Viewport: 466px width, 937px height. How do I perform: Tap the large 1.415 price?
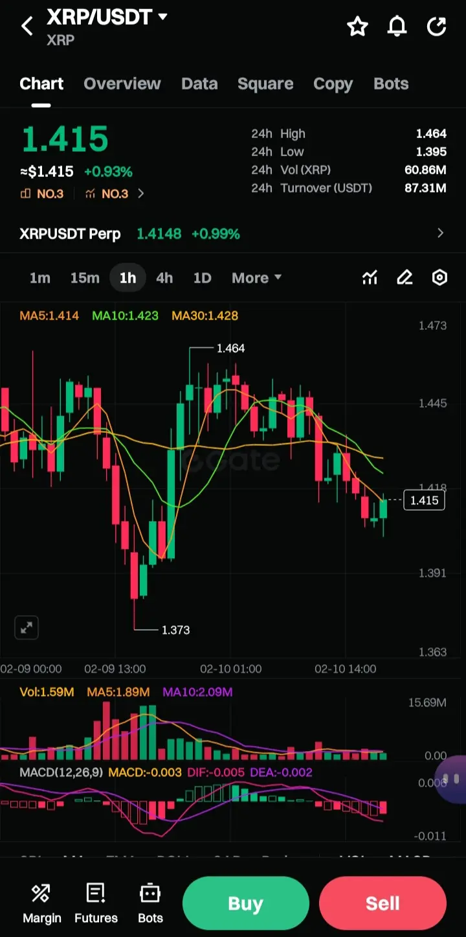65,139
